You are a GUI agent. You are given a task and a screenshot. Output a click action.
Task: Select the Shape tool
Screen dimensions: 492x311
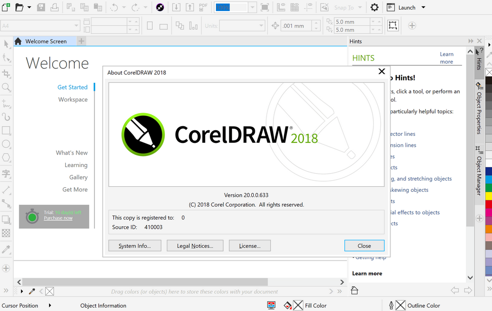click(x=6, y=58)
